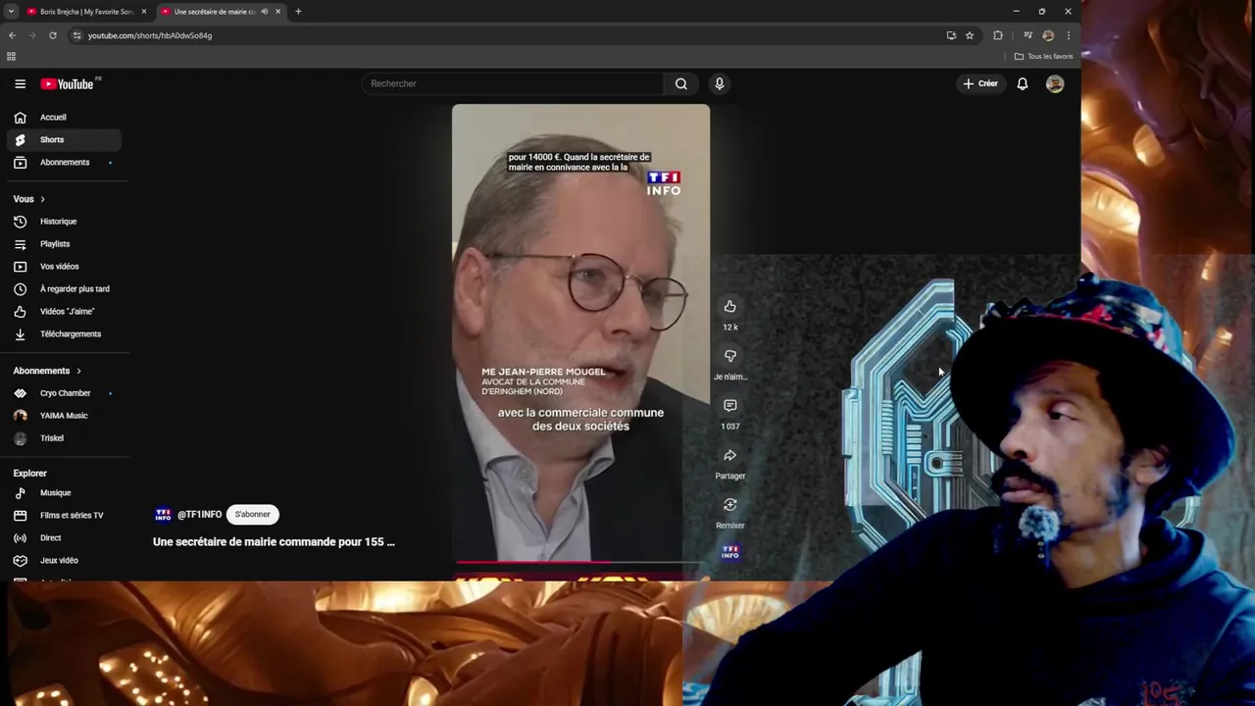The height and width of the screenshot is (706, 1255).
Task: Open the apps grid in bookmarks bar
Action: pos(11,56)
